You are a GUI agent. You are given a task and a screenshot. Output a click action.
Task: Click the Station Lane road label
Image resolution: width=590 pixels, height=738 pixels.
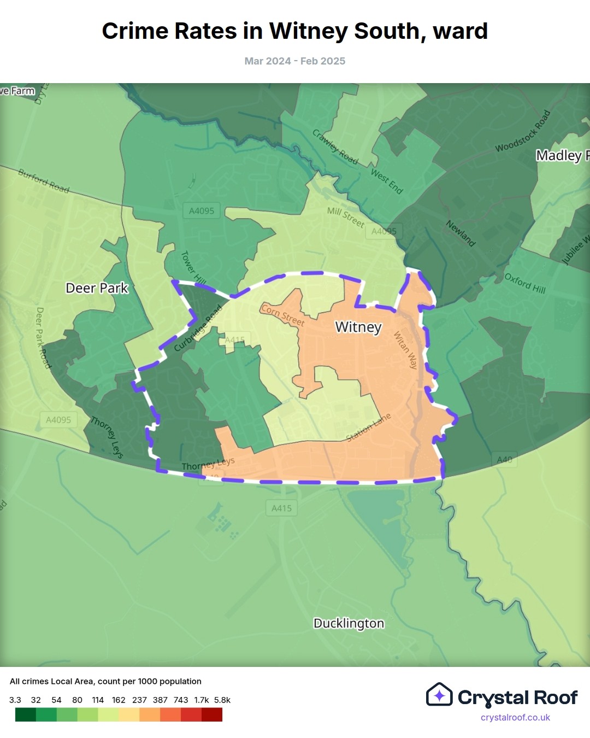(x=369, y=427)
